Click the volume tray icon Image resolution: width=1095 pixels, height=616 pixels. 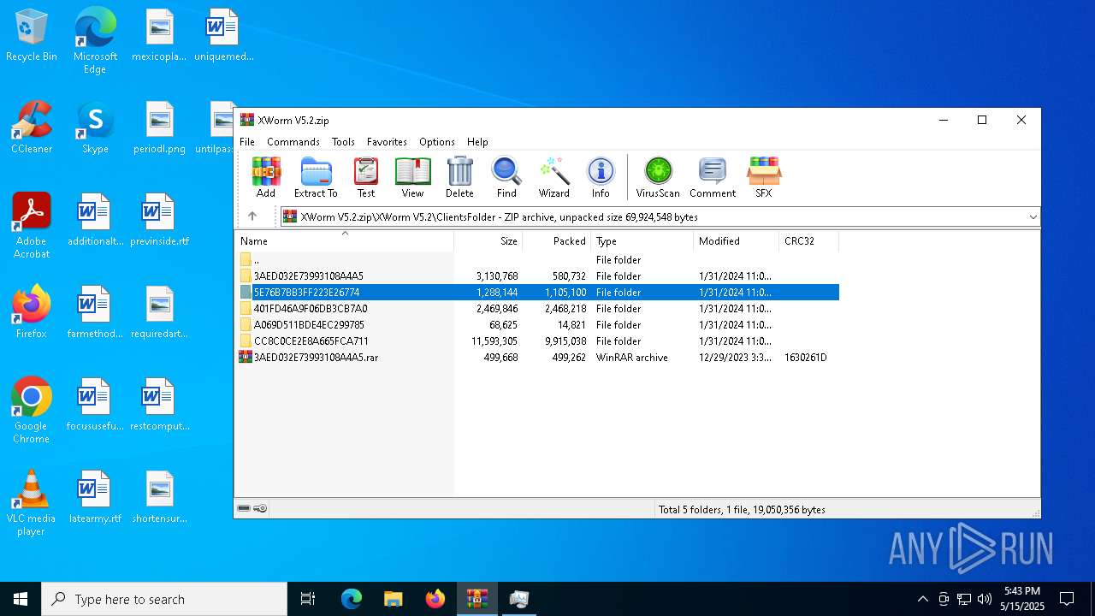coord(985,599)
